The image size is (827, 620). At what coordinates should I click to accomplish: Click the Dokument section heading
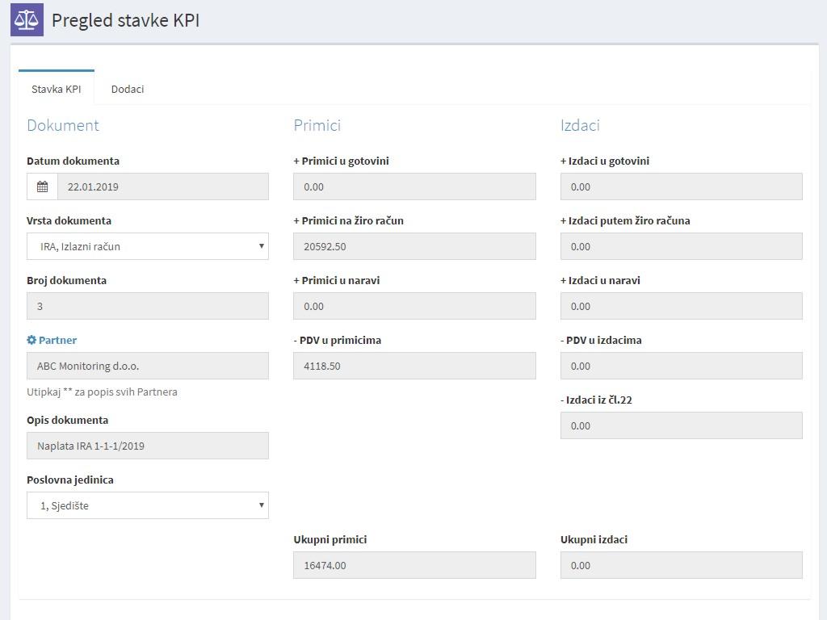(x=63, y=125)
